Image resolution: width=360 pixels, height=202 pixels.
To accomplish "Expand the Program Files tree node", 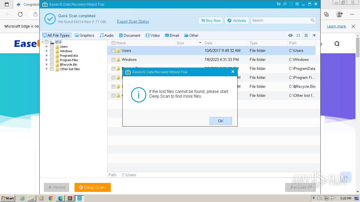I will [46, 60].
